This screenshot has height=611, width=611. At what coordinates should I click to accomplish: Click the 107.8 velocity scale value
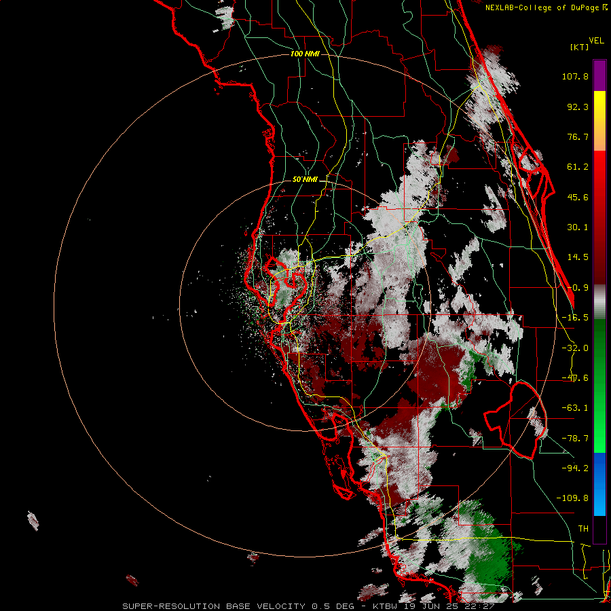575,76
